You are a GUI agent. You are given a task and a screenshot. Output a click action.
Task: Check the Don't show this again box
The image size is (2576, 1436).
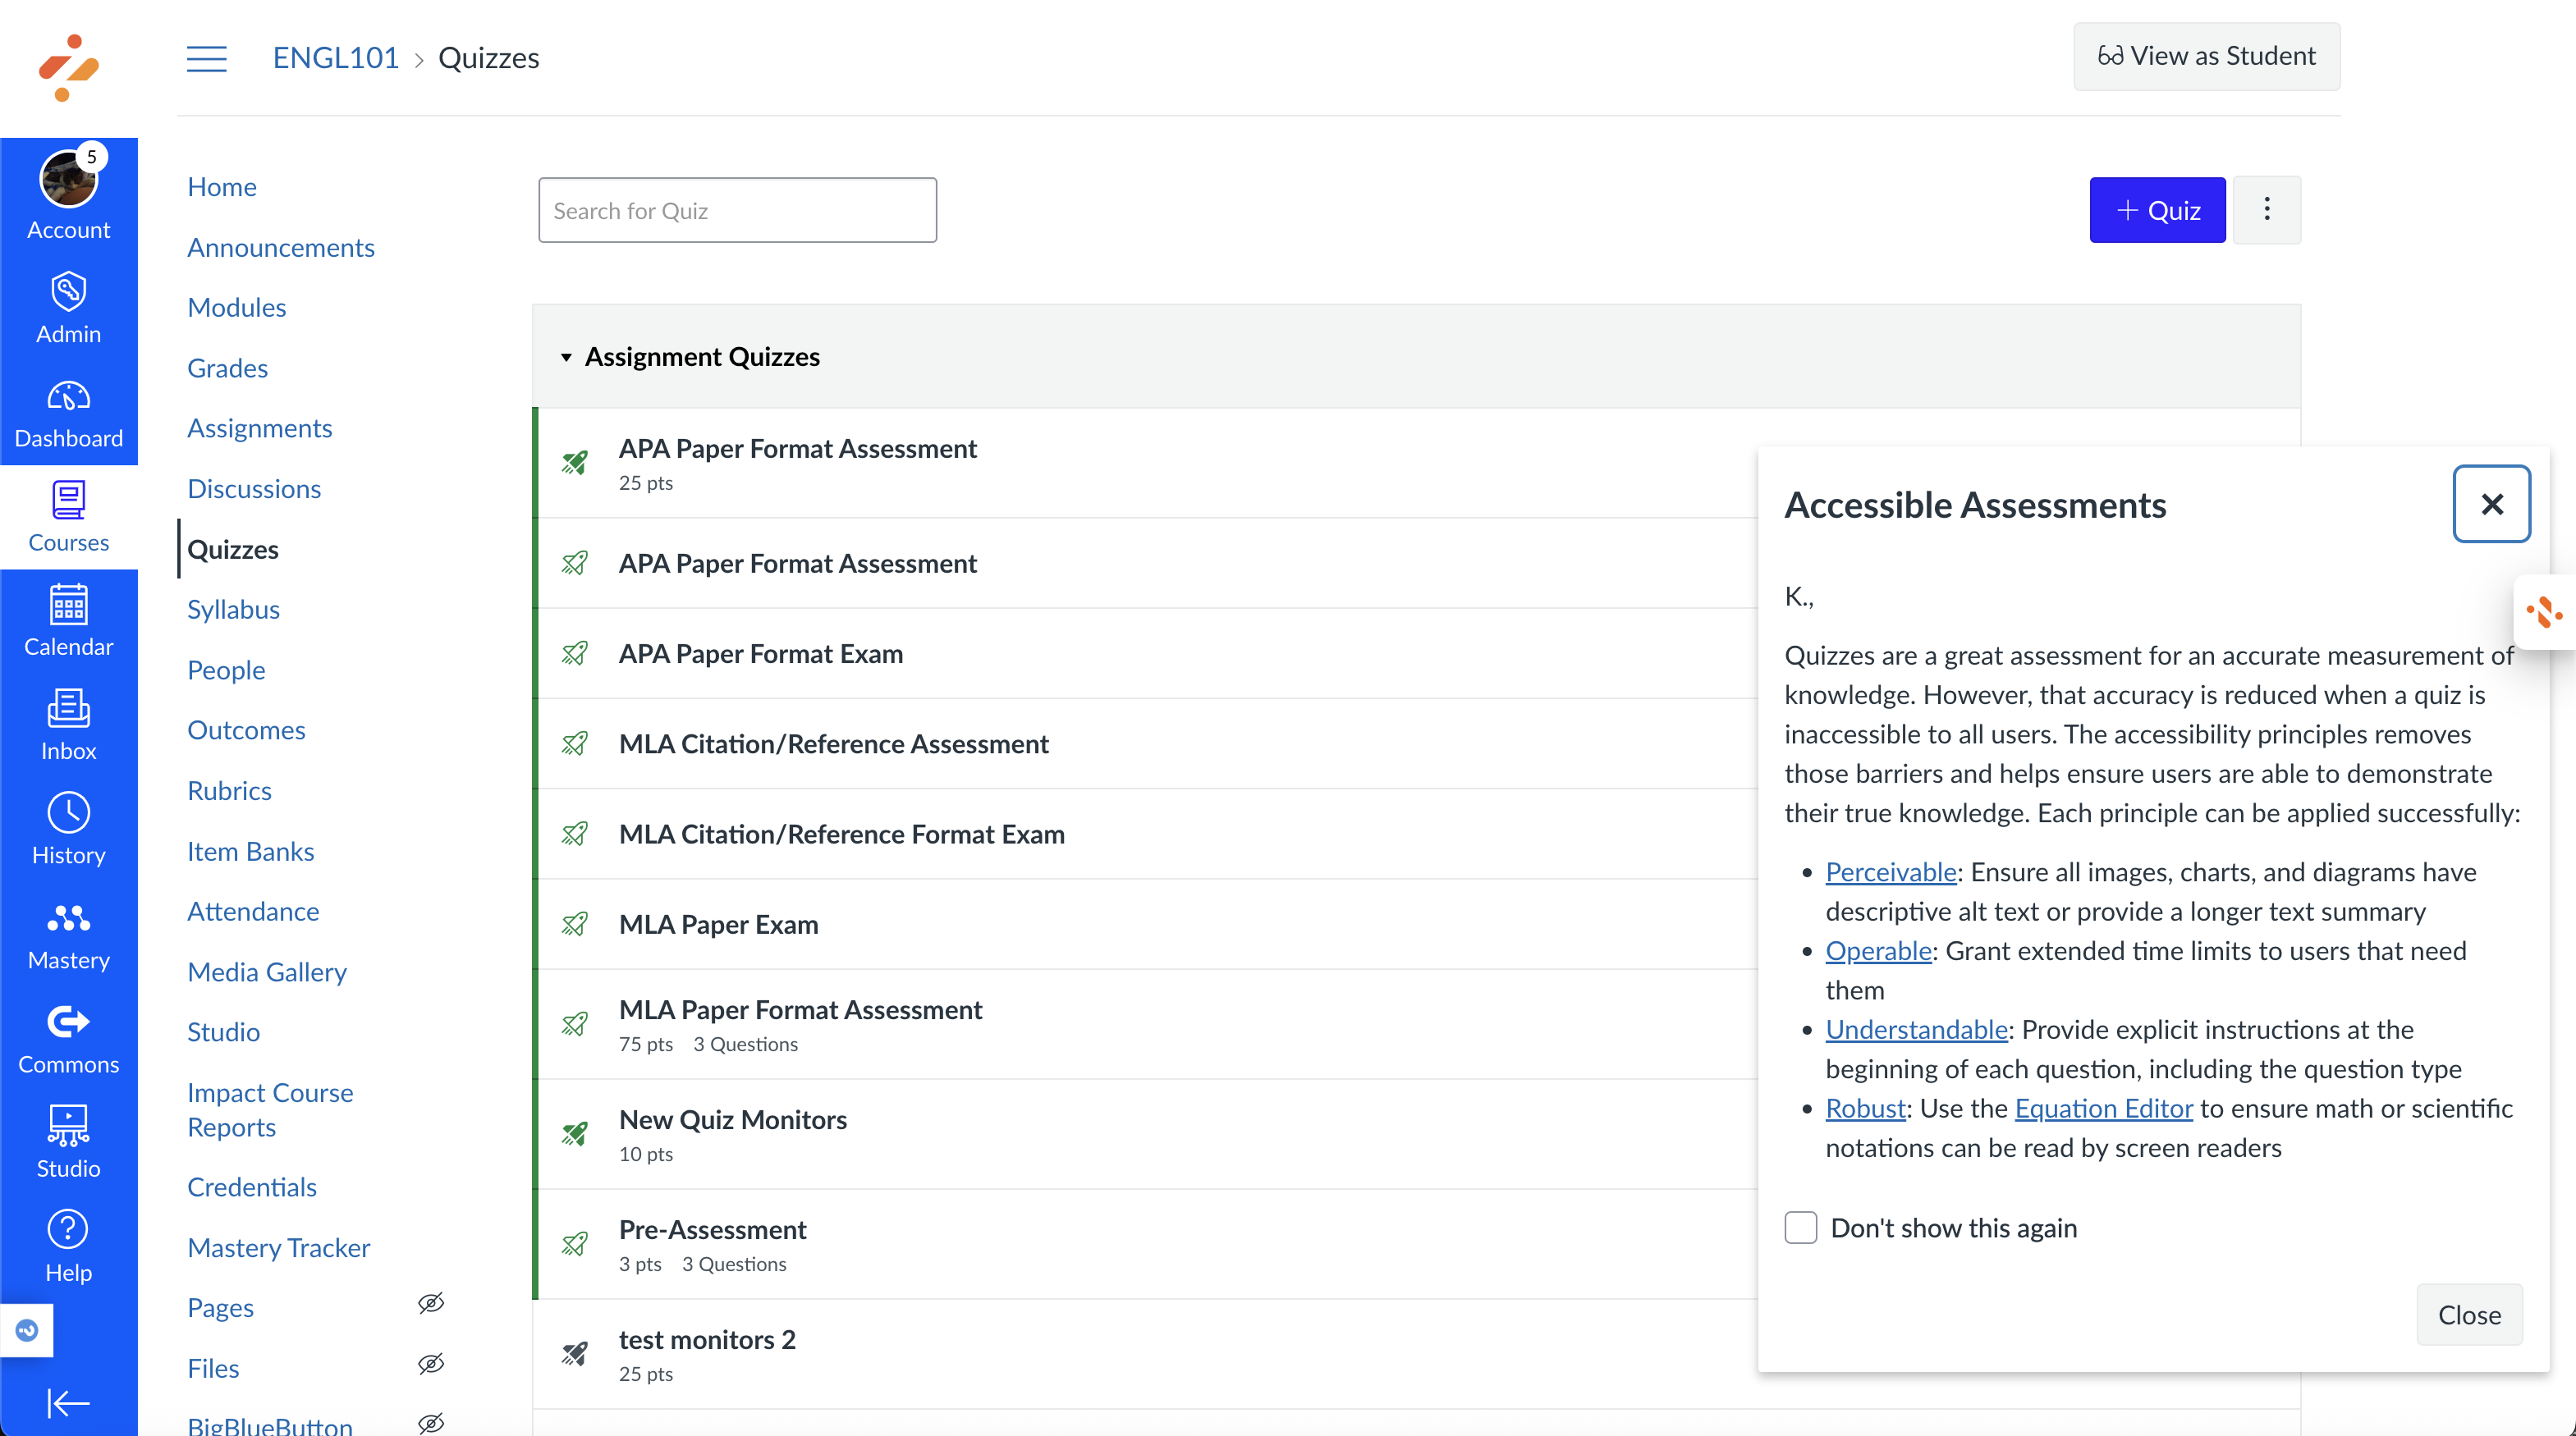click(1800, 1227)
